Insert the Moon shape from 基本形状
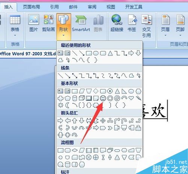Screen dimensions: 188x174 [x=67, y=105]
